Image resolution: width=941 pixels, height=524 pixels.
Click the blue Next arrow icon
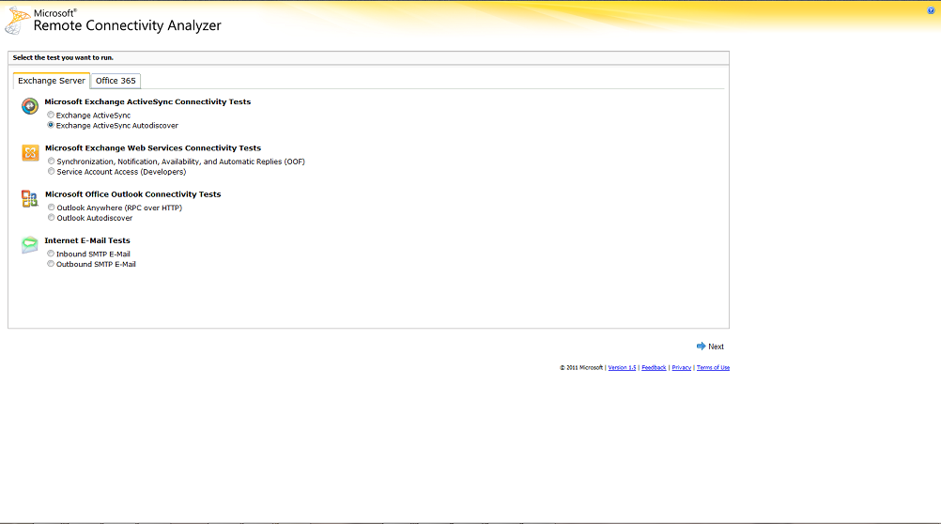pyautogui.click(x=701, y=347)
